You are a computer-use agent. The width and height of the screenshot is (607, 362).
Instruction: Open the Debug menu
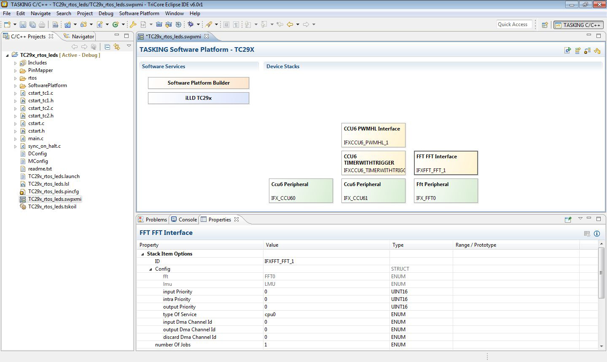(x=106, y=13)
